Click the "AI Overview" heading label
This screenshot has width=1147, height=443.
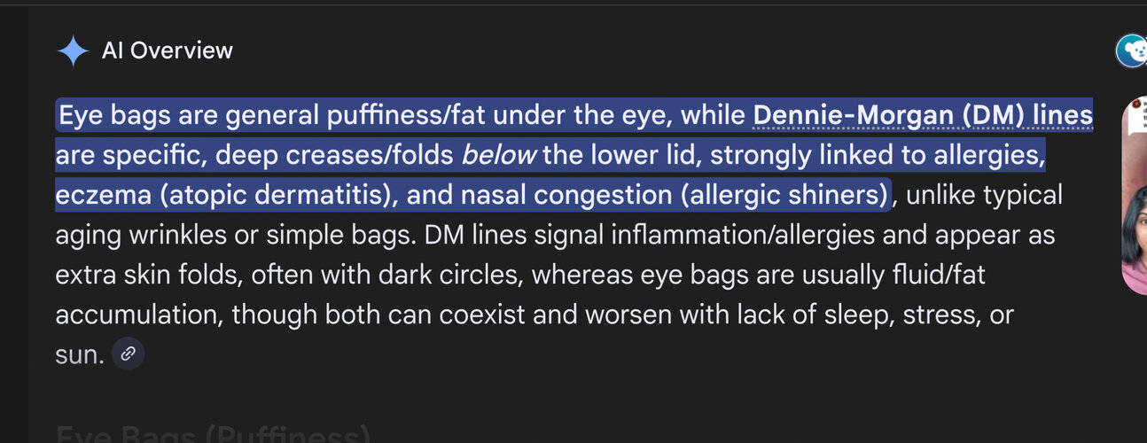click(167, 51)
